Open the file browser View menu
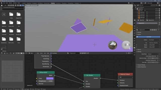 (x=5, y=5)
